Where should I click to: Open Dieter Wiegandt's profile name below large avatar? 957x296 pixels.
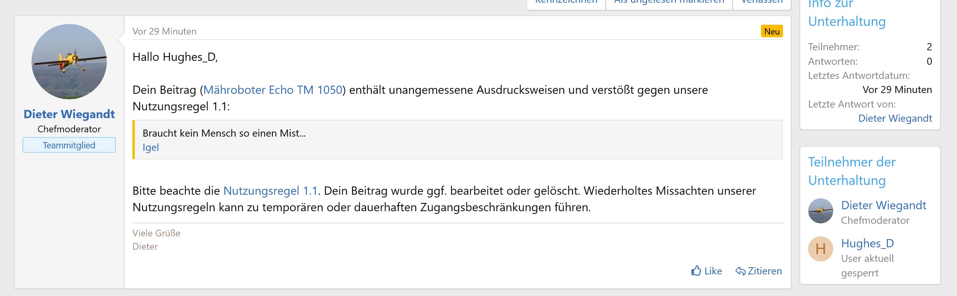[69, 114]
